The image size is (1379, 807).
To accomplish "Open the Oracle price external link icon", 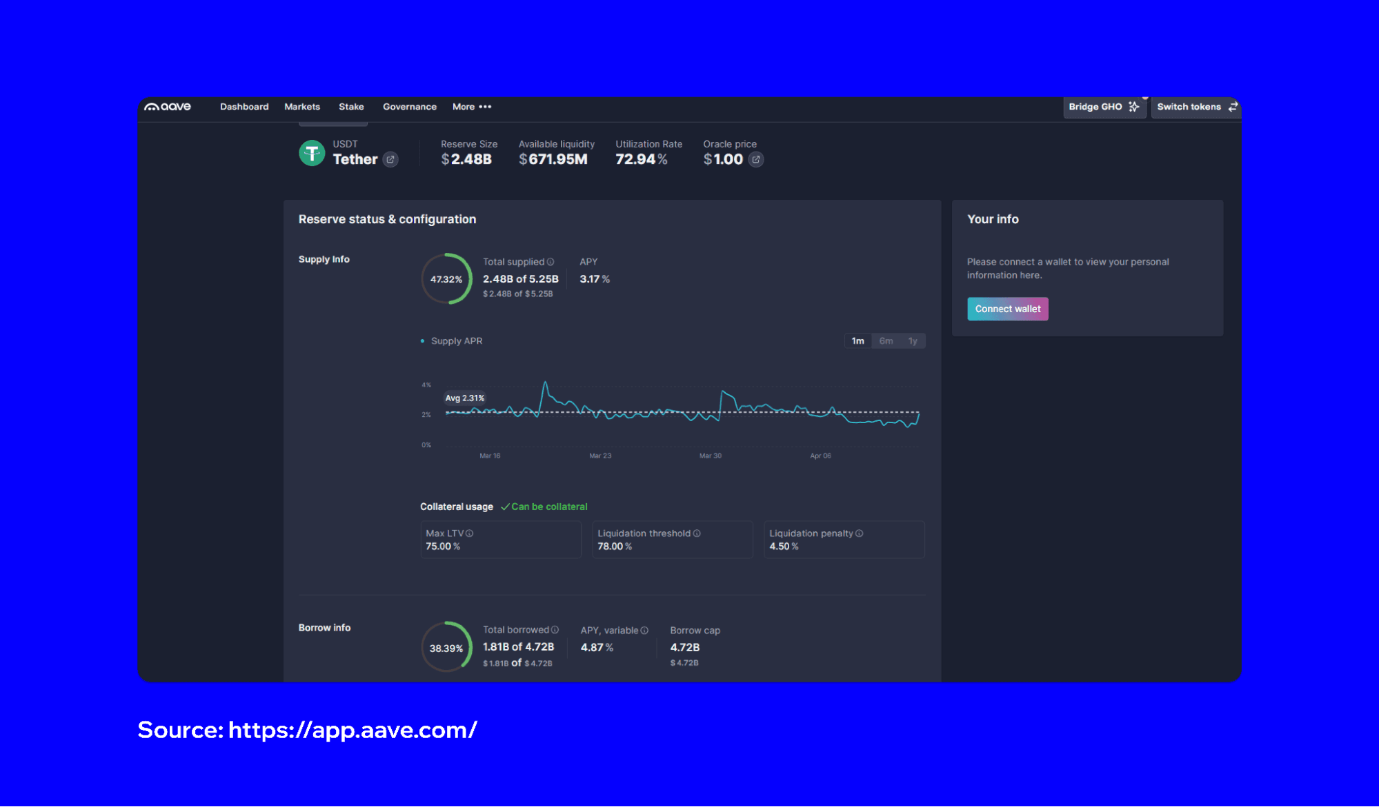I will coord(756,159).
